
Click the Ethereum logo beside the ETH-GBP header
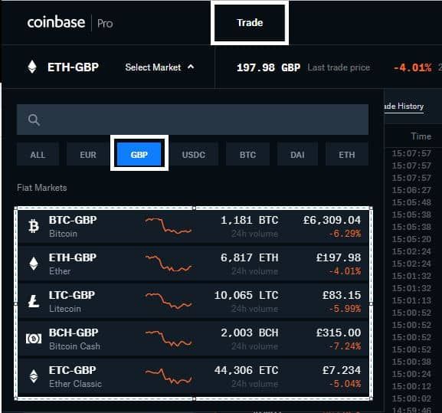[32, 67]
